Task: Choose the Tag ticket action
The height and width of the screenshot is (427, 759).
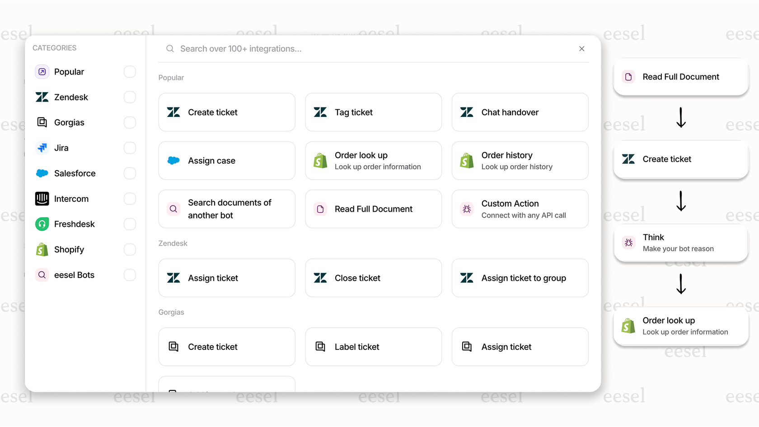Action: (x=373, y=112)
